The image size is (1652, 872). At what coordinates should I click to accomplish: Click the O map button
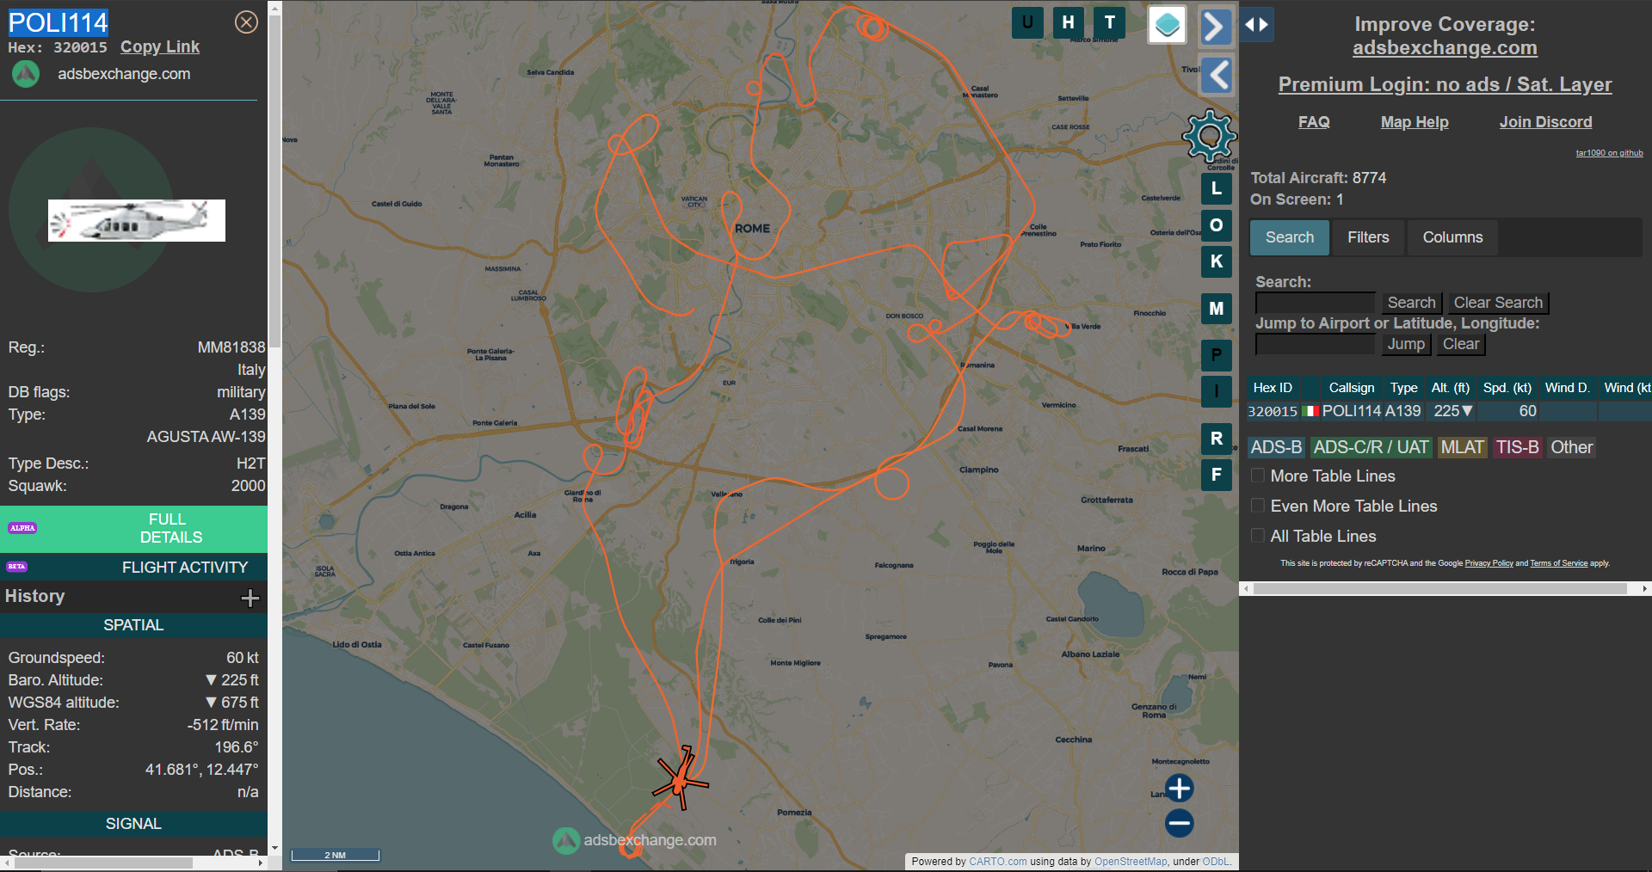(x=1217, y=225)
